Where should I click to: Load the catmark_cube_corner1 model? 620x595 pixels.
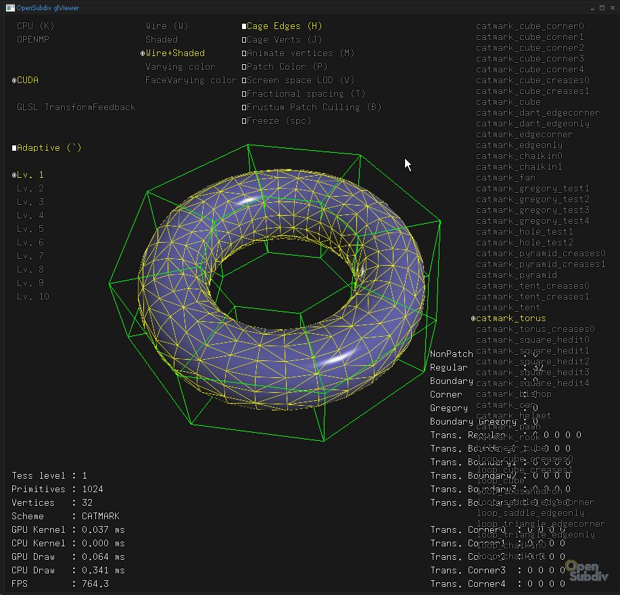(530, 37)
